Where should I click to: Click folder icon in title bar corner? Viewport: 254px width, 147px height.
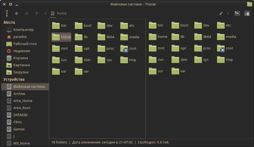coord(250,4)
